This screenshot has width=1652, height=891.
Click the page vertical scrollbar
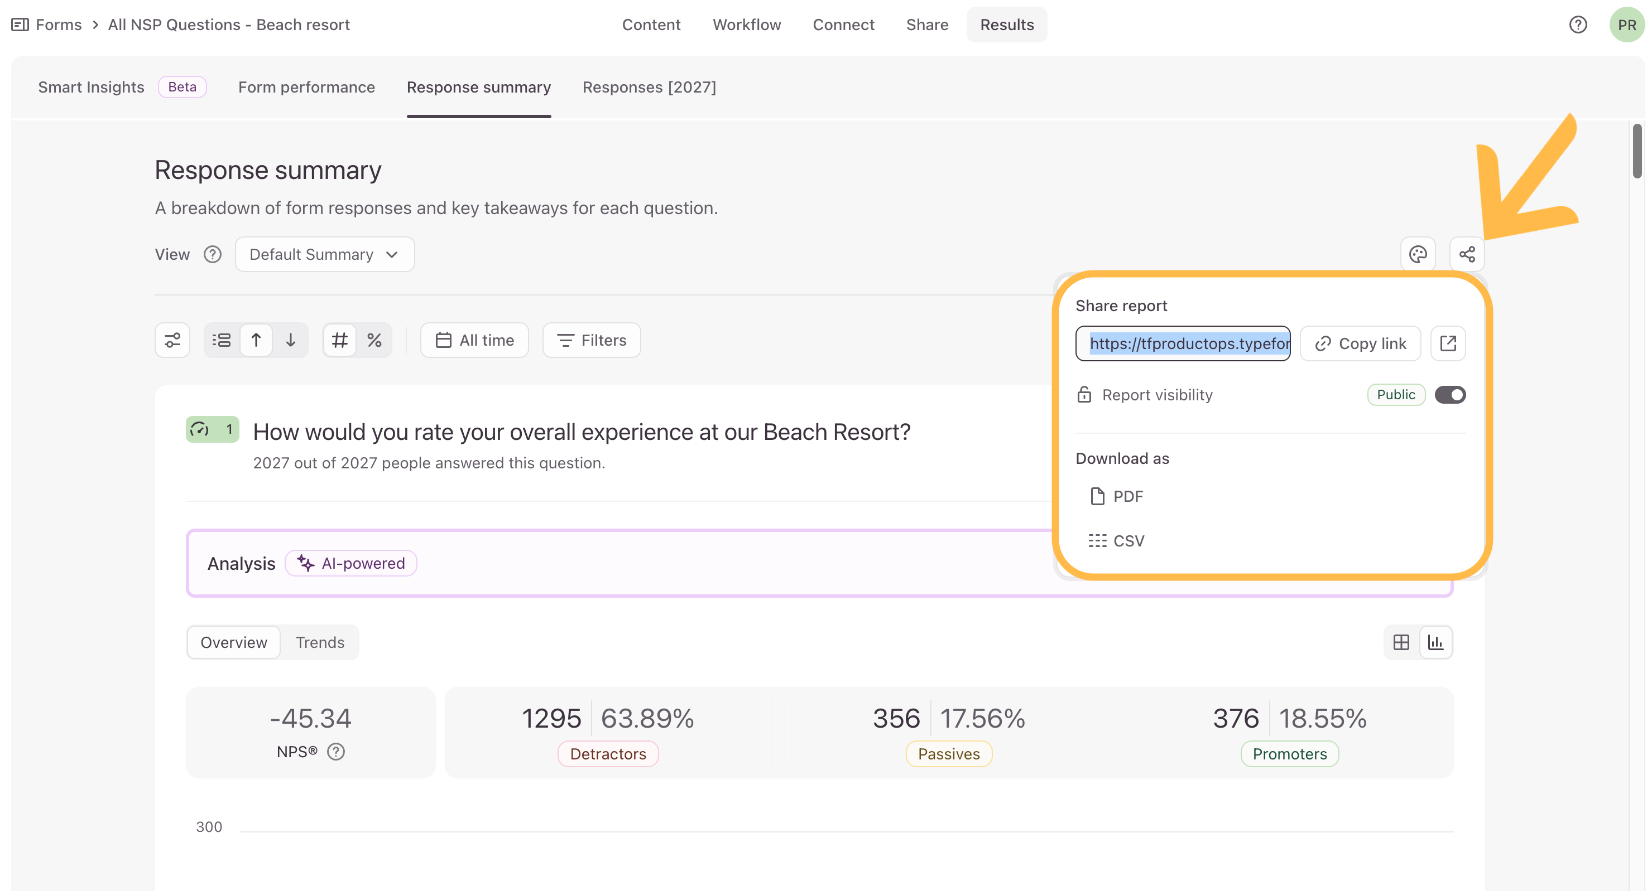coord(1637,151)
